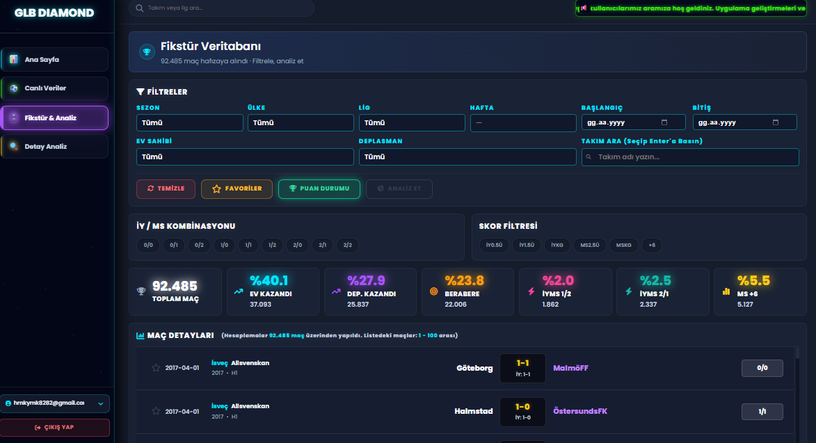Click the lightning icon in İYMS 1/2 card
816x443 pixels.
[x=531, y=291]
